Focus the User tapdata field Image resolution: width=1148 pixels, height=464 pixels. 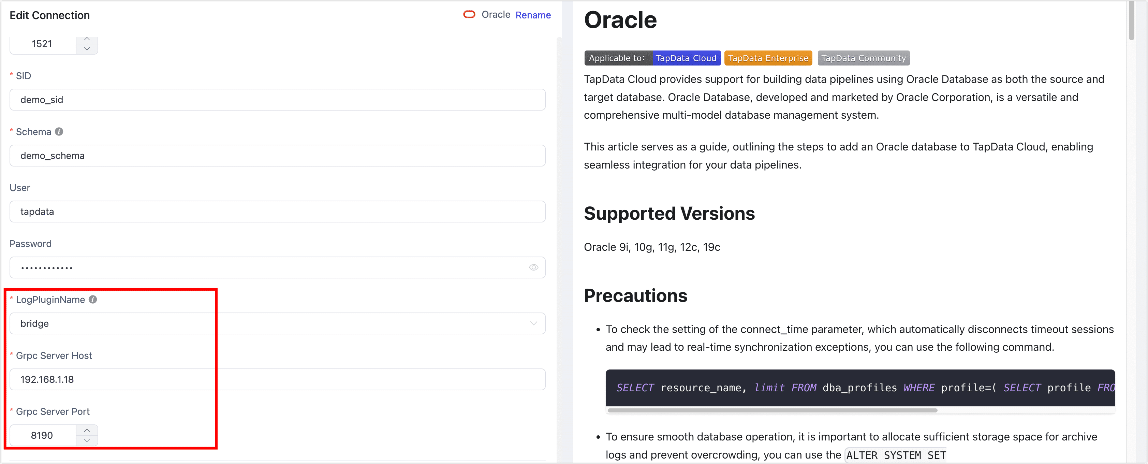pos(277,212)
